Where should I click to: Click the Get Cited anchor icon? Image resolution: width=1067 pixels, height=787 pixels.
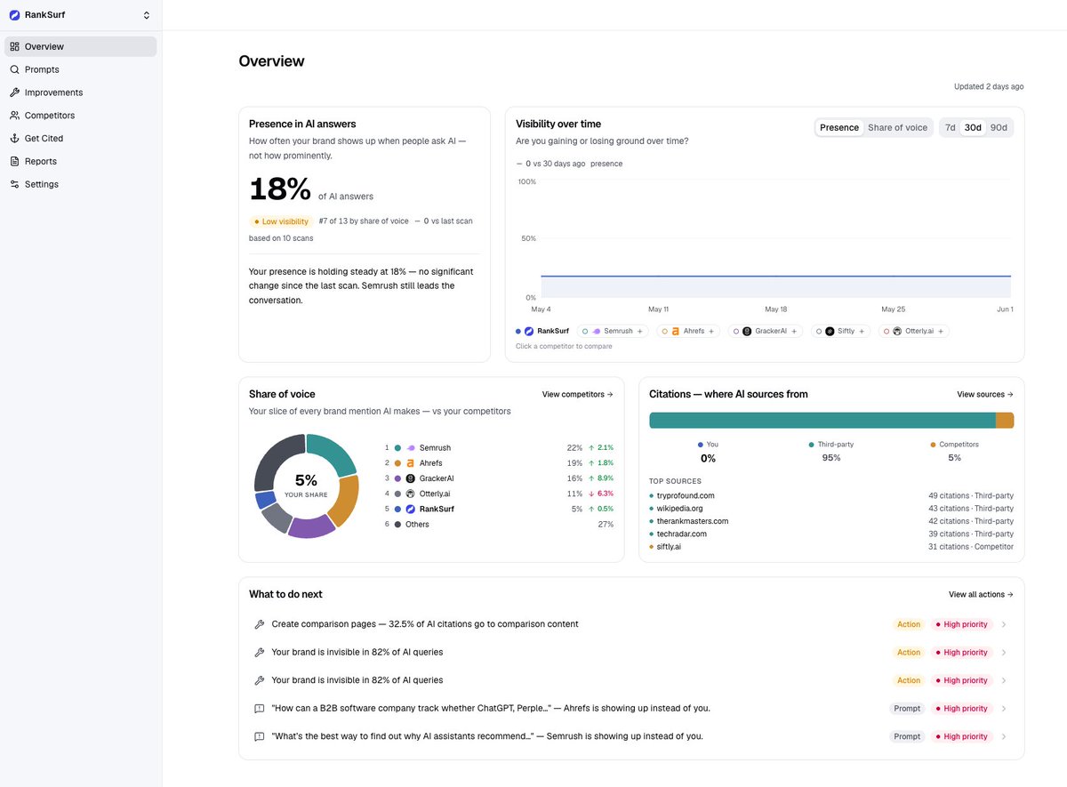[x=15, y=139]
